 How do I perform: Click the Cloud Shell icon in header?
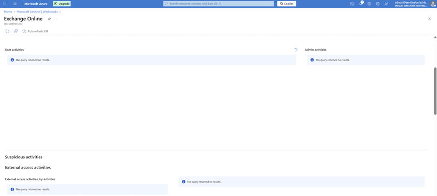(x=352, y=4)
